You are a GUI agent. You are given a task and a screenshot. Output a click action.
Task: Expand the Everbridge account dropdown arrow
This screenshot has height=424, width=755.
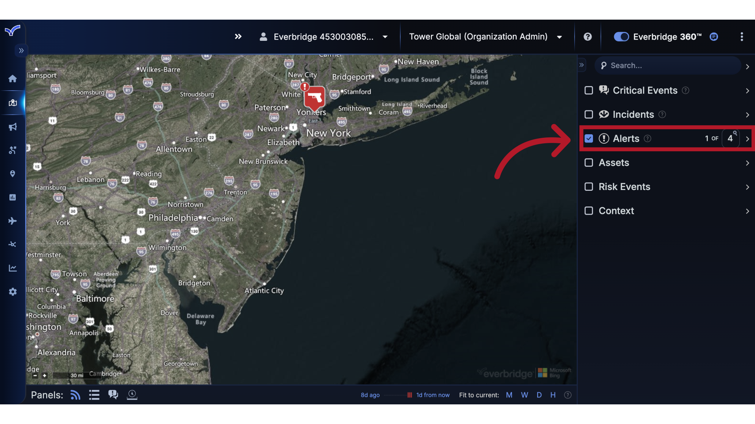(384, 37)
